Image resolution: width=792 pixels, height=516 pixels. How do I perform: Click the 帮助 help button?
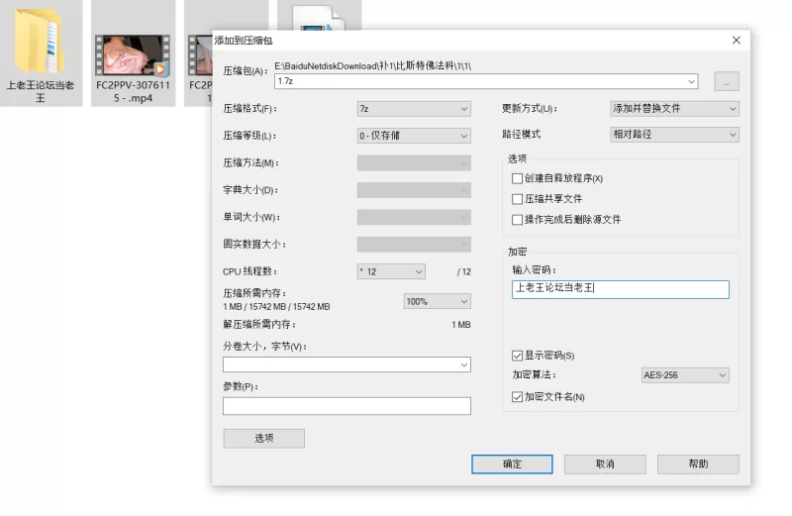[x=698, y=464]
